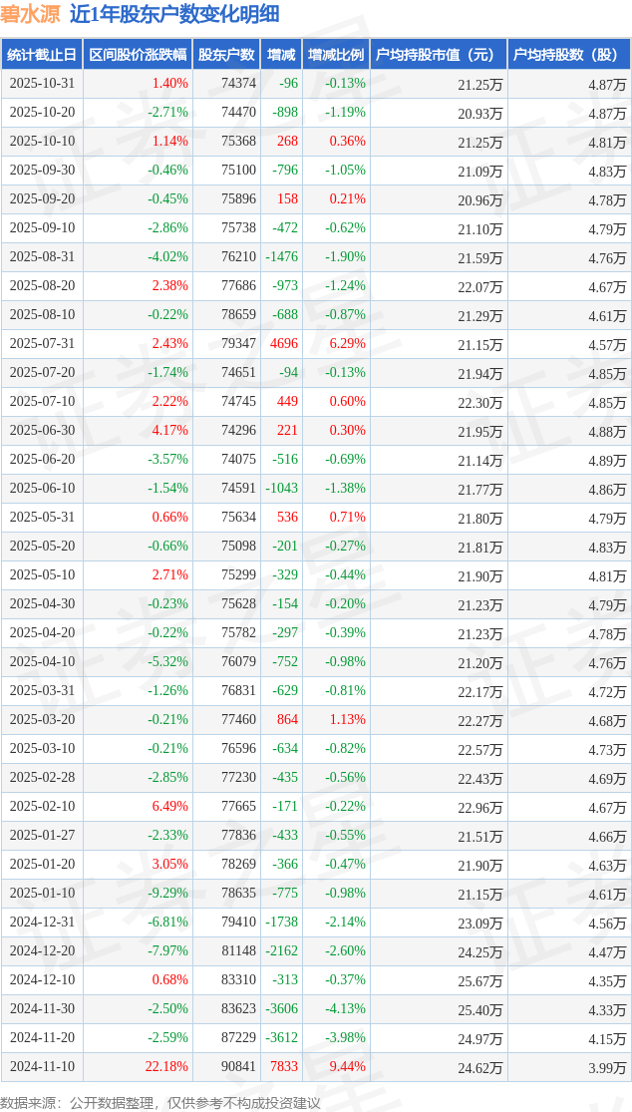Click the -9.29% price change cell
The width and height of the screenshot is (632, 1112).
tap(167, 894)
